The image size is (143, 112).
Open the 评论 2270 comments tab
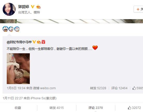(96, 108)
